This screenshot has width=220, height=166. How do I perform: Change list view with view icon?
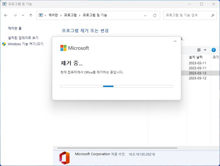point(199,50)
